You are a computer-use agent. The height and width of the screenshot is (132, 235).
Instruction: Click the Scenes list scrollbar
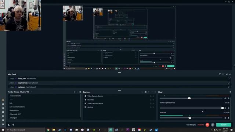pyautogui.click(x=81, y=106)
